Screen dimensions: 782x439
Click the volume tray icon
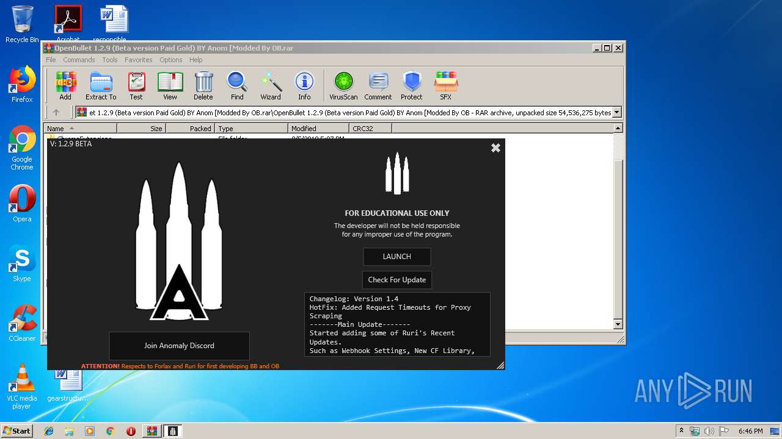point(709,431)
